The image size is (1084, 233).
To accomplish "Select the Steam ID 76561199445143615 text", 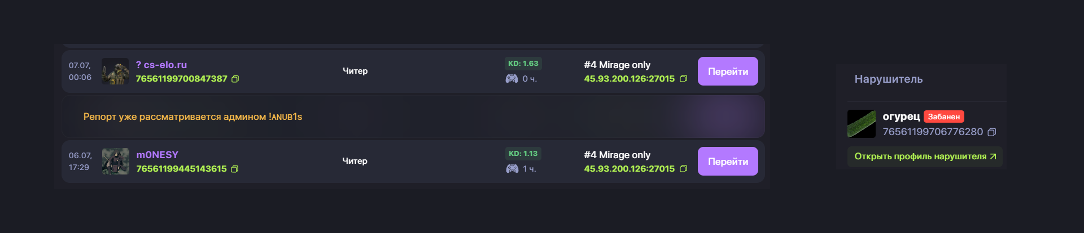I will coord(181,169).
